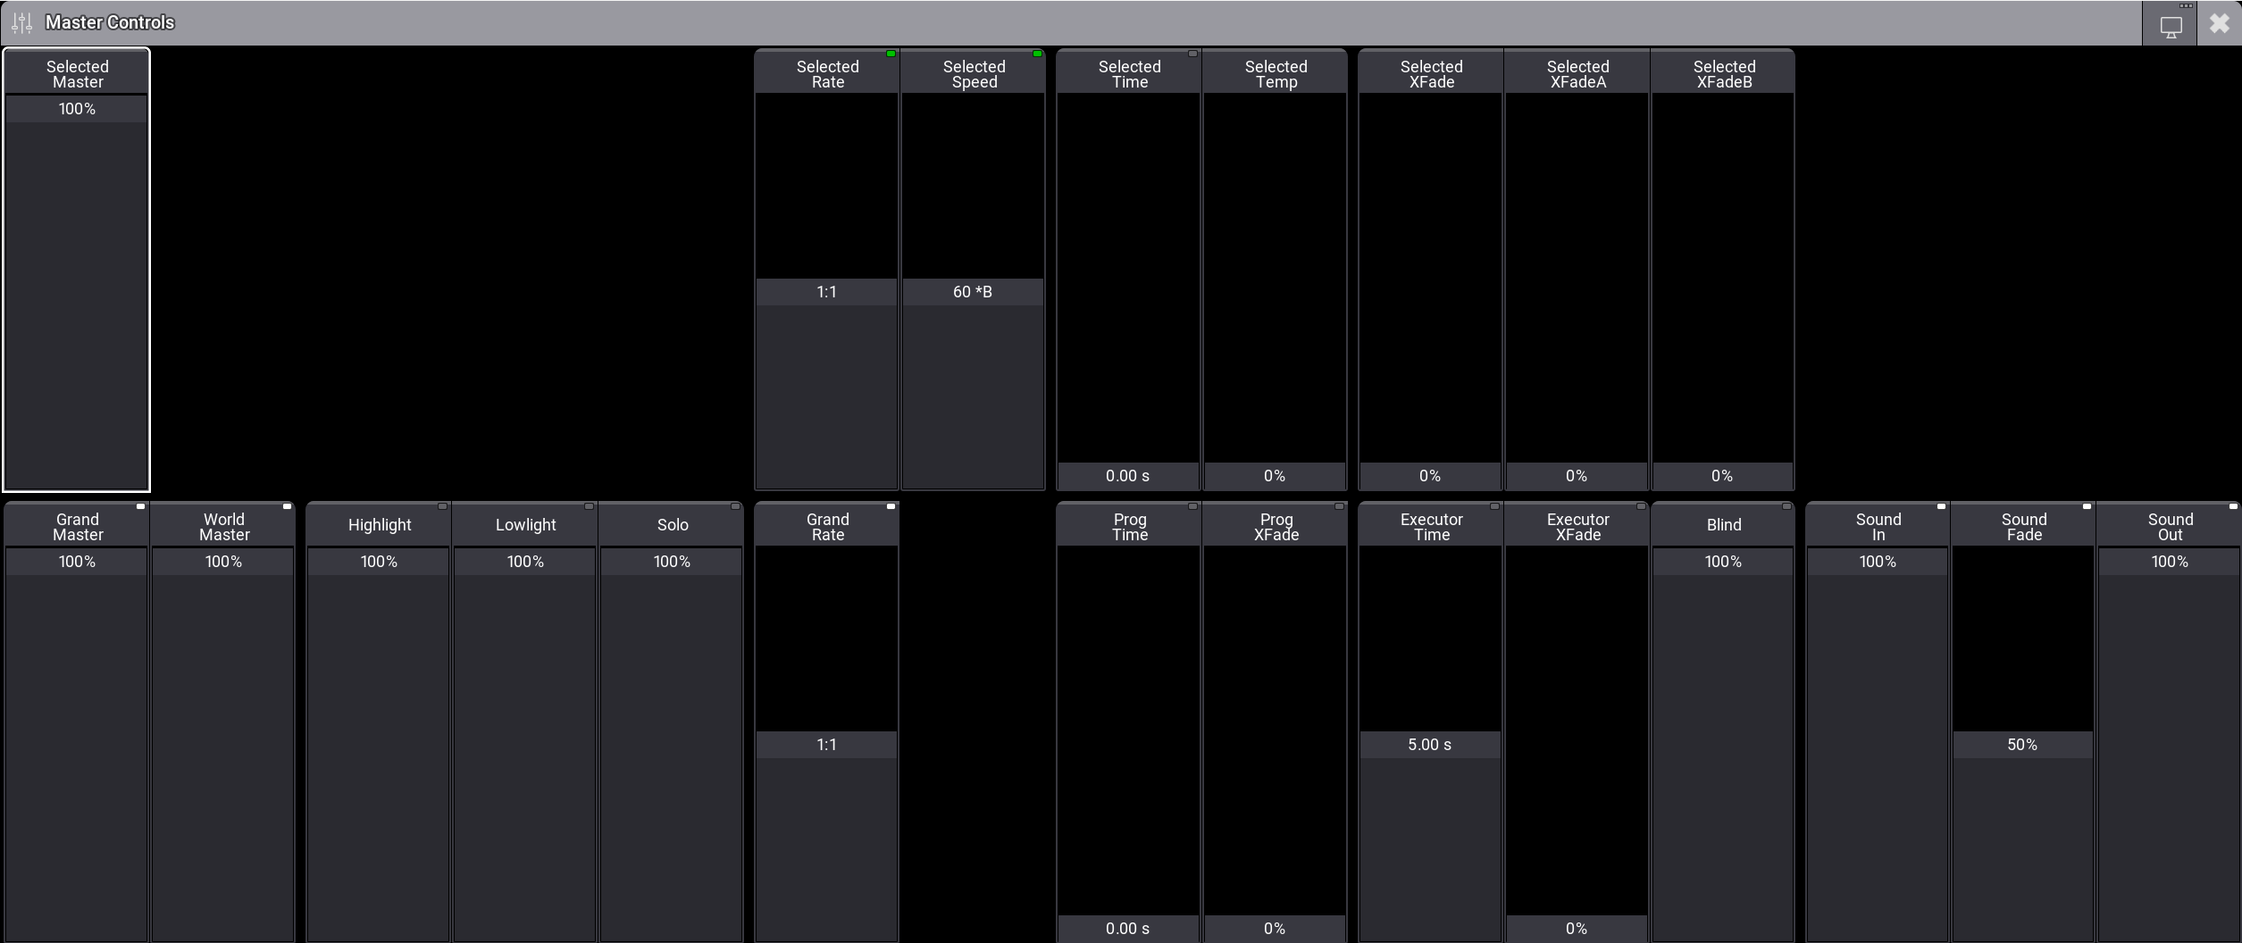Toggle the Selected Speed green indicator

1037,54
